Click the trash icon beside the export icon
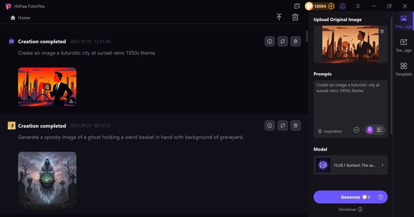The width and height of the screenshot is (414, 217). 295,17
